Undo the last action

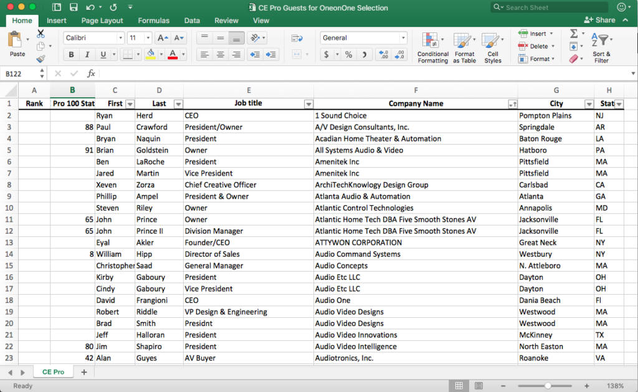coord(90,7)
